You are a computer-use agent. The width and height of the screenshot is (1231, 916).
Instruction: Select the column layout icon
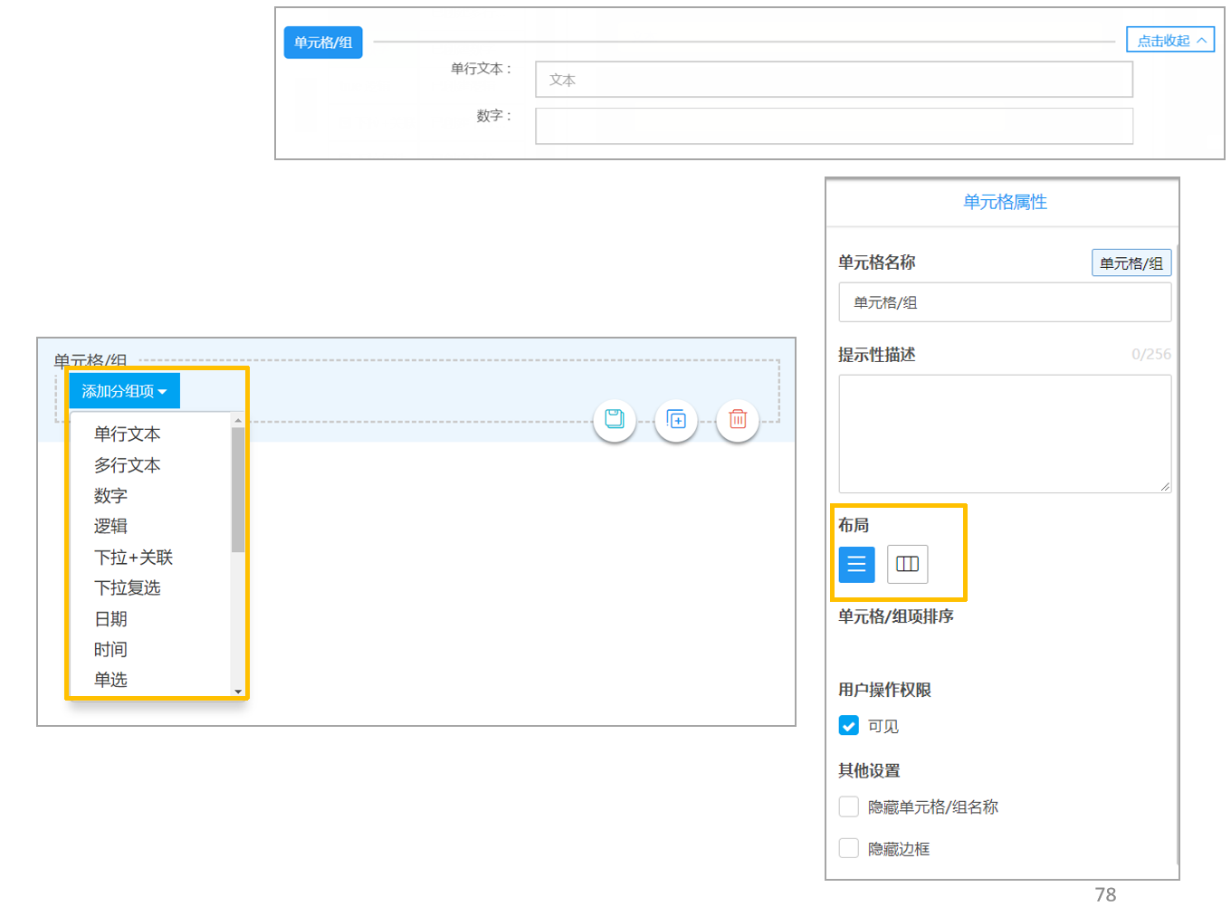coord(907,565)
